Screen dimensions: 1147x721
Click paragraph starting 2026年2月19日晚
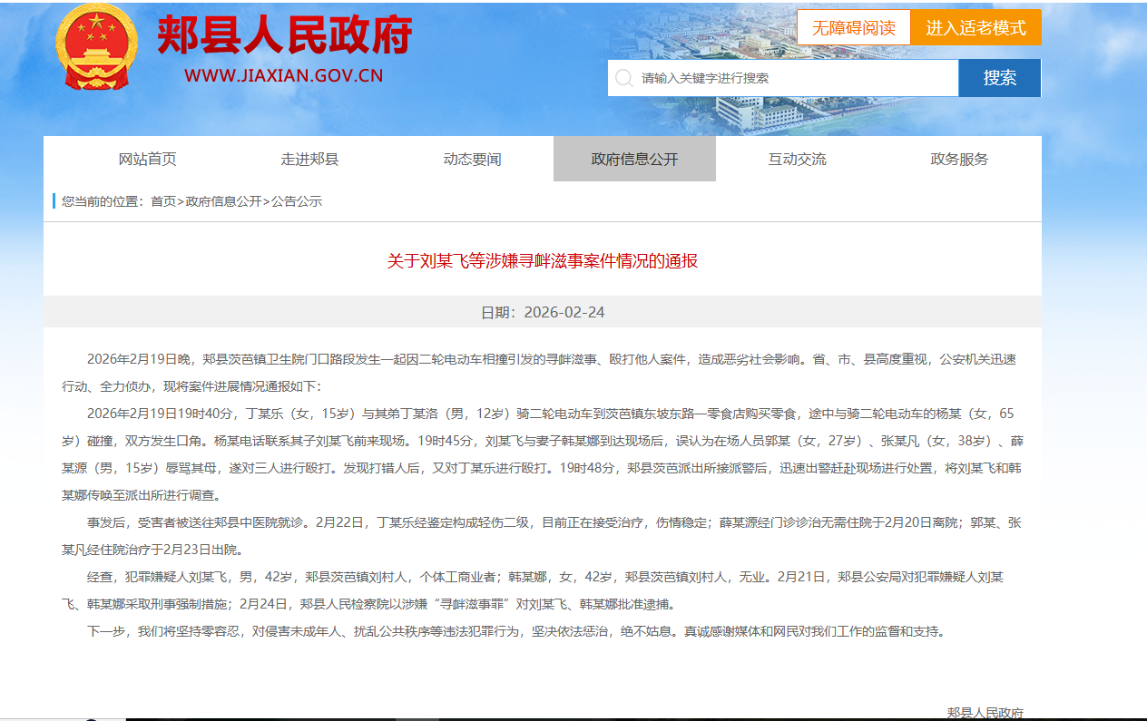539,373
